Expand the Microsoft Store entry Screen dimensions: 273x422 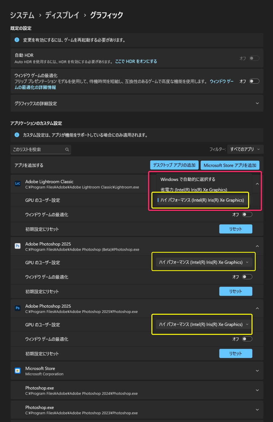click(x=257, y=371)
